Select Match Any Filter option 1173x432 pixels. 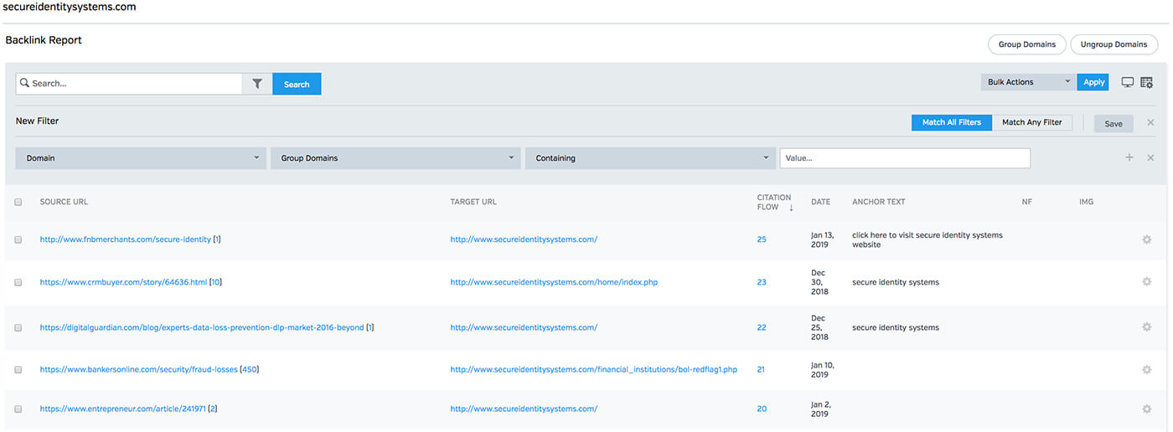coord(1032,122)
